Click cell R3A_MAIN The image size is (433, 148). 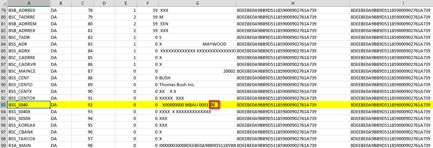[29, 146]
